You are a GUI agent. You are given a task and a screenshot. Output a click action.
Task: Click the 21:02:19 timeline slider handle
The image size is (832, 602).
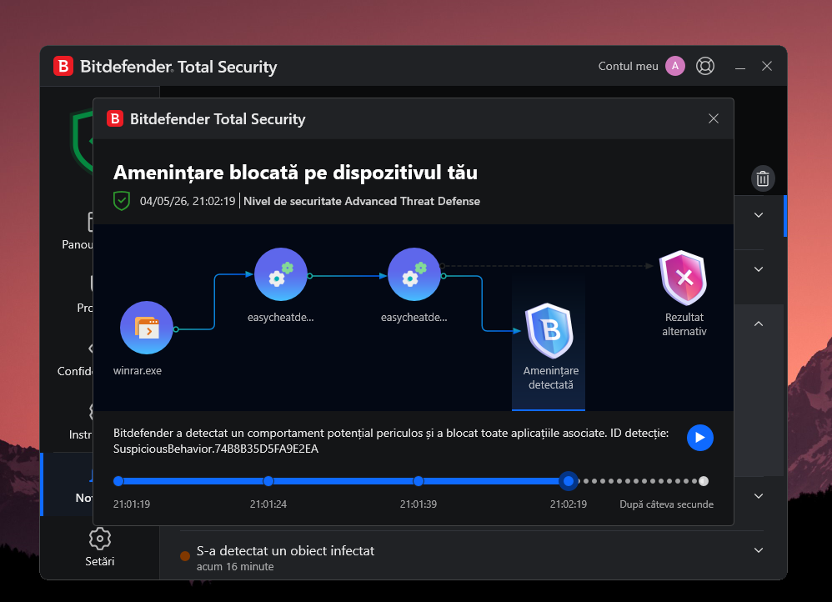point(569,481)
